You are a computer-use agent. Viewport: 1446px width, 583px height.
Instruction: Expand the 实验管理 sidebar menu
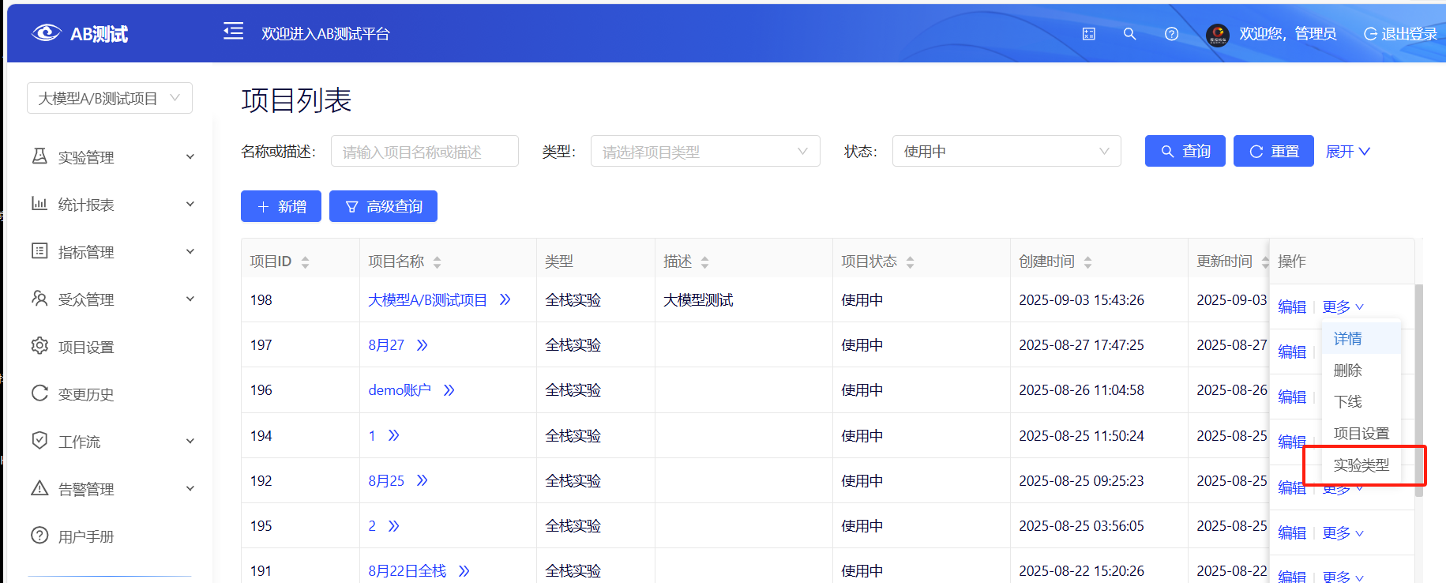click(x=111, y=157)
